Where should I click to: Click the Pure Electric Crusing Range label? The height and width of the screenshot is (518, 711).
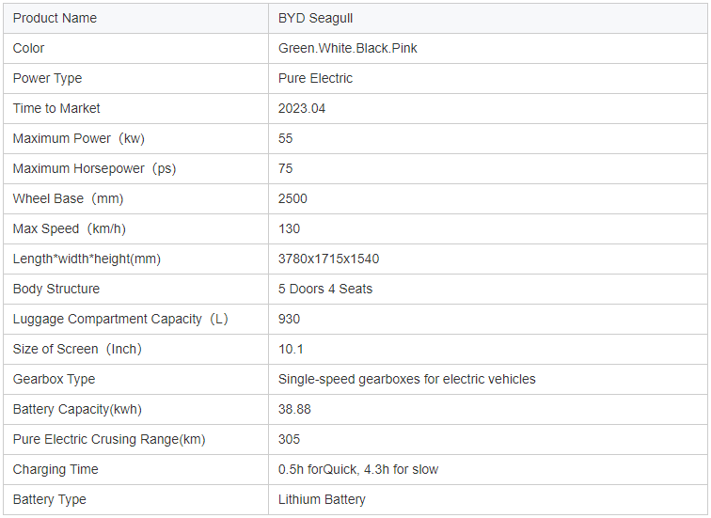[109, 439]
